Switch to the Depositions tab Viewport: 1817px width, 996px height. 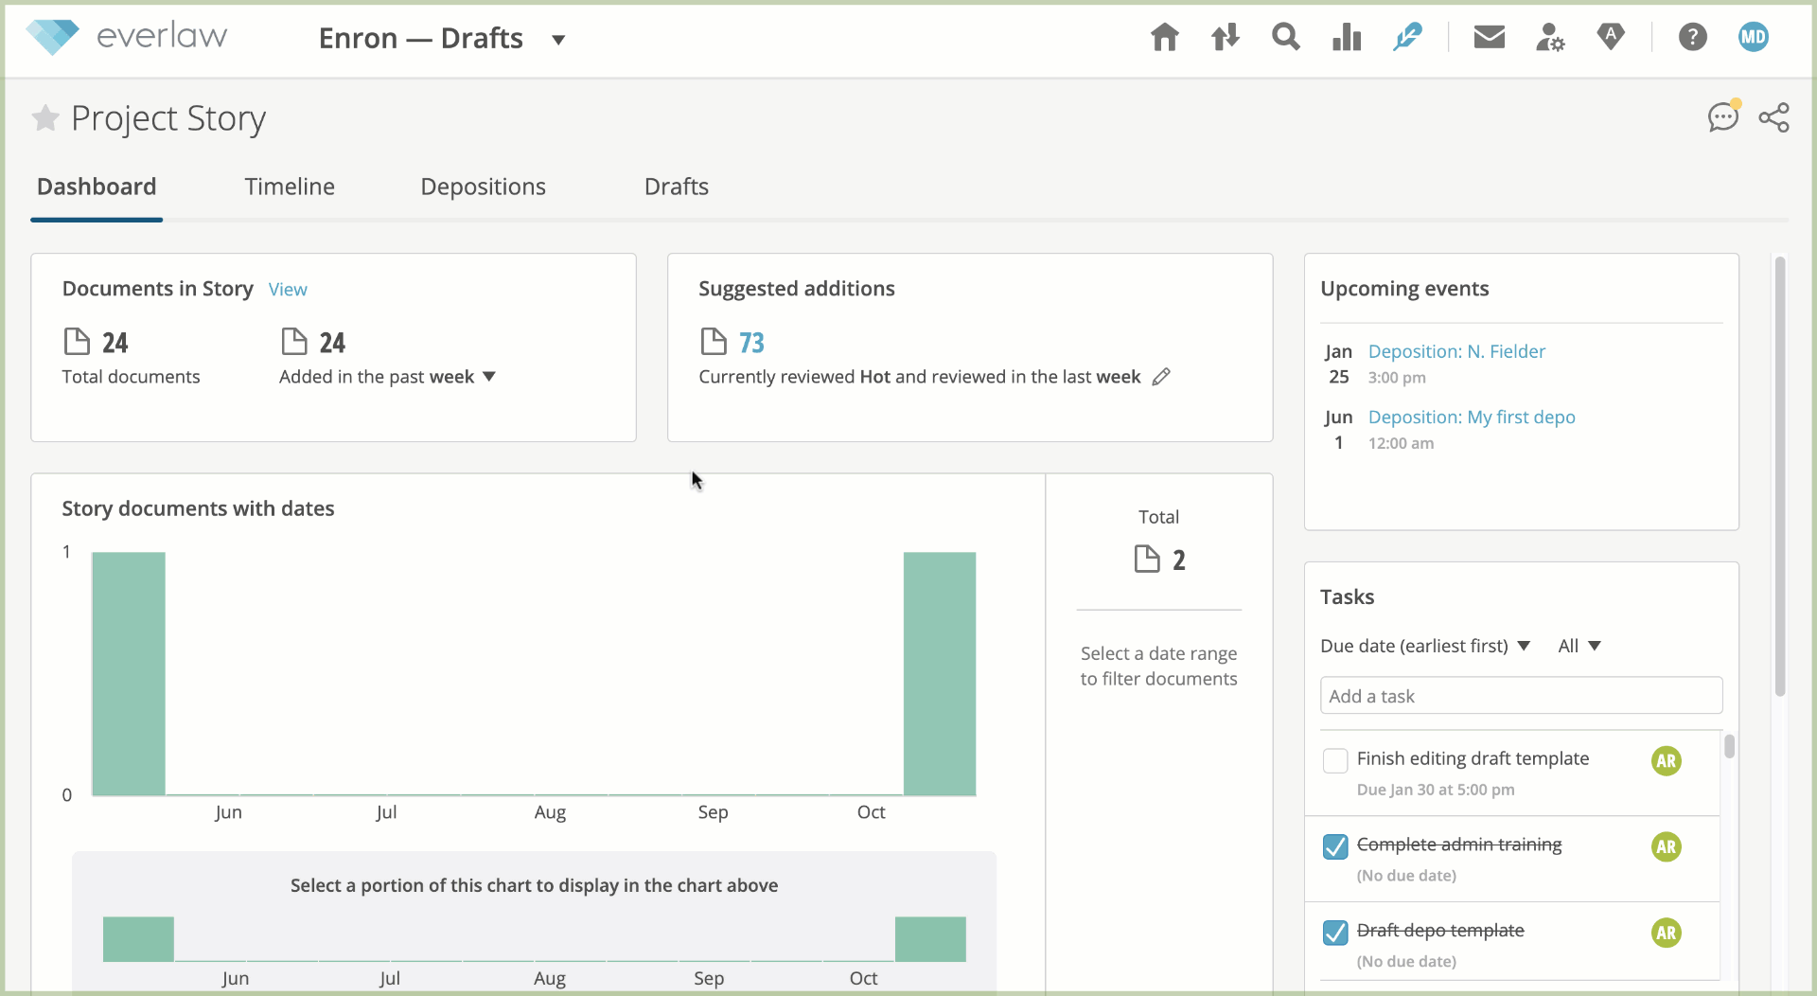pos(483,187)
